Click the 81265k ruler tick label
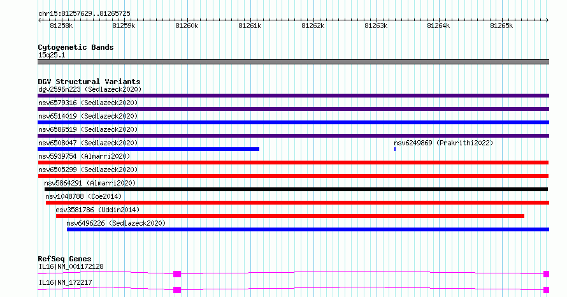 pos(501,25)
